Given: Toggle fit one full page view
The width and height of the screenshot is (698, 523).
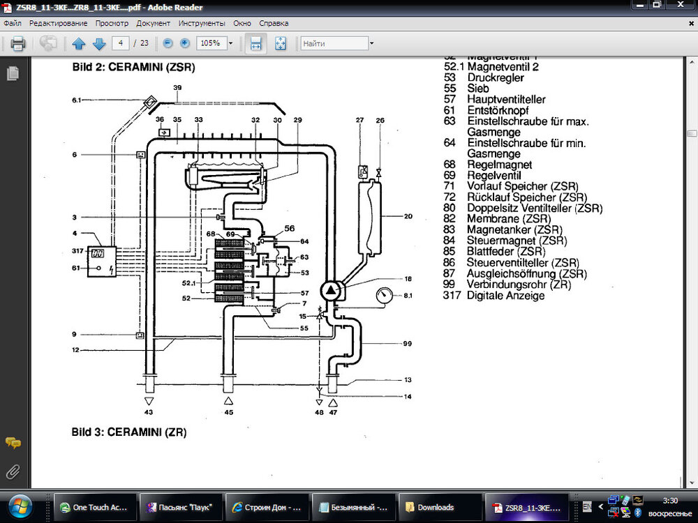Looking at the screenshot, I should [x=281, y=43].
